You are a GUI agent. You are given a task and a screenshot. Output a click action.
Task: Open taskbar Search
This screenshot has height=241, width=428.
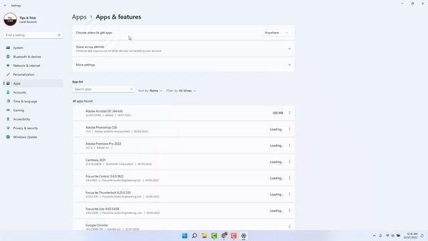pos(195,236)
